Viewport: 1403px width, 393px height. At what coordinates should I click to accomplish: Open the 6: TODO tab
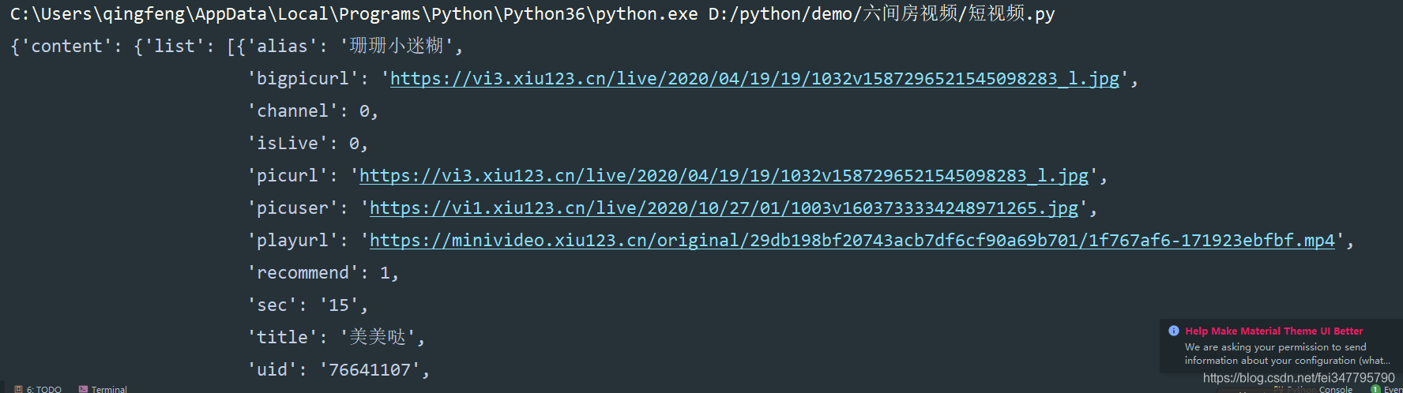tap(43, 389)
